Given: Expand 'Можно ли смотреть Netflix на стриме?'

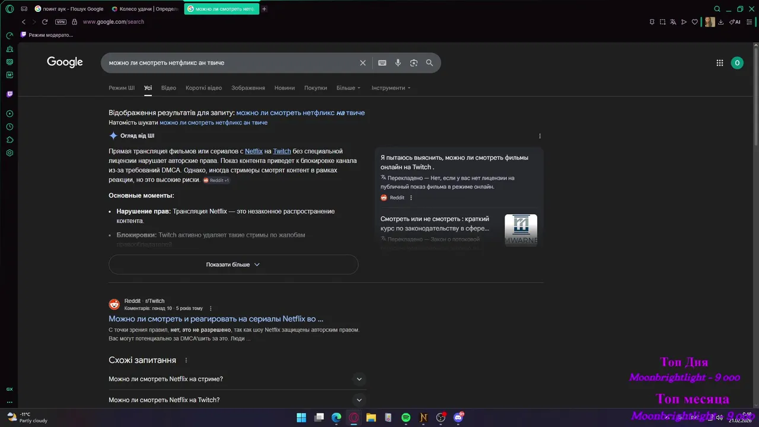Looking at the screenshot, I should click(237, 379).
